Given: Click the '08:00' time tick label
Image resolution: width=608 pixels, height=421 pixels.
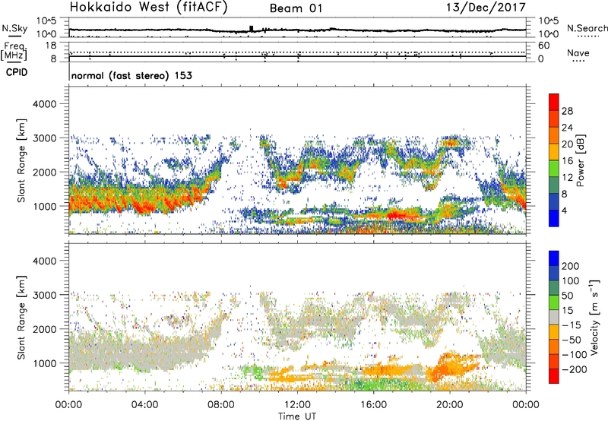Looking at the screenshot, I should coord(221,405).
